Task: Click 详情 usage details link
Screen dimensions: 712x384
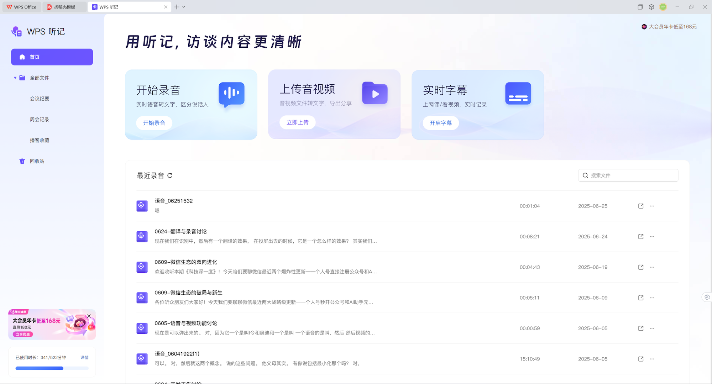Action: (84, 357)
